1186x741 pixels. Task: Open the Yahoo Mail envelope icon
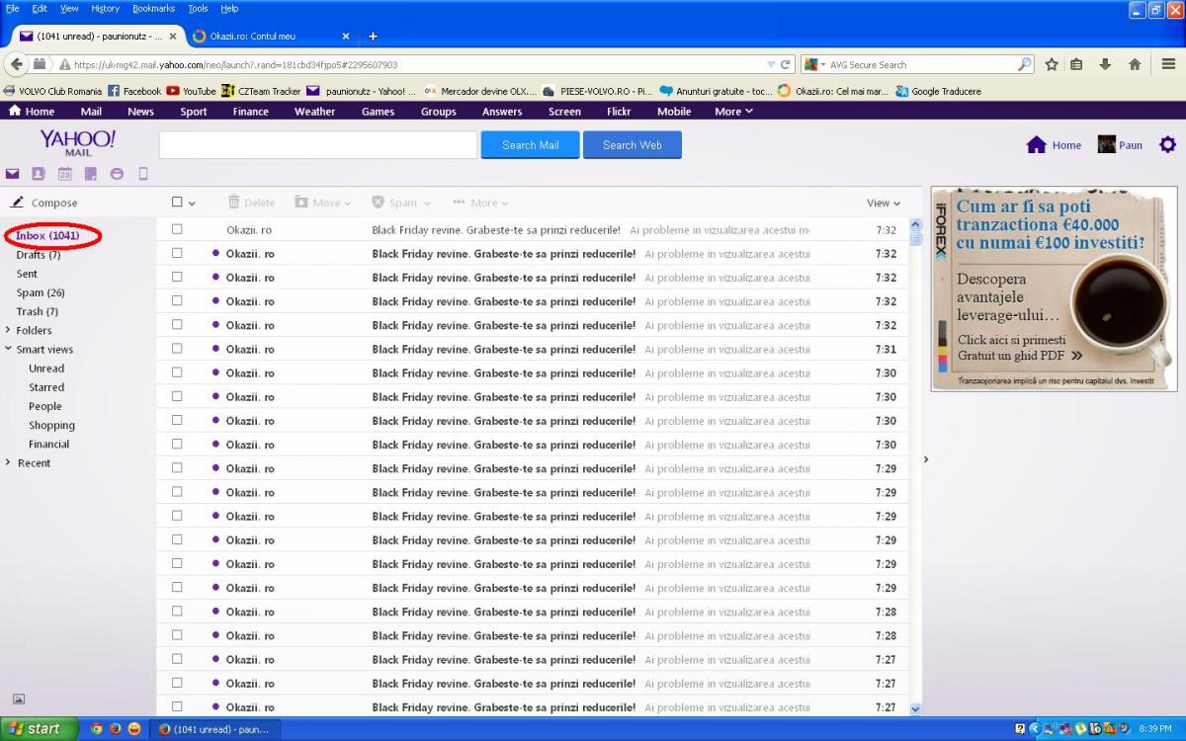pyautogui.click(x=13, y=174)
